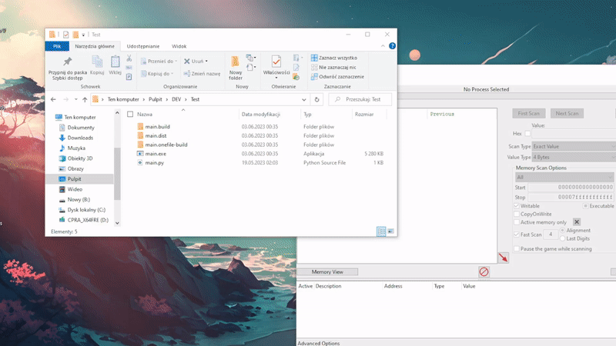Viewport: 616px width, 346px height.
Task: Enable Pause the game while scanning
Action: [x=517, y=248]
